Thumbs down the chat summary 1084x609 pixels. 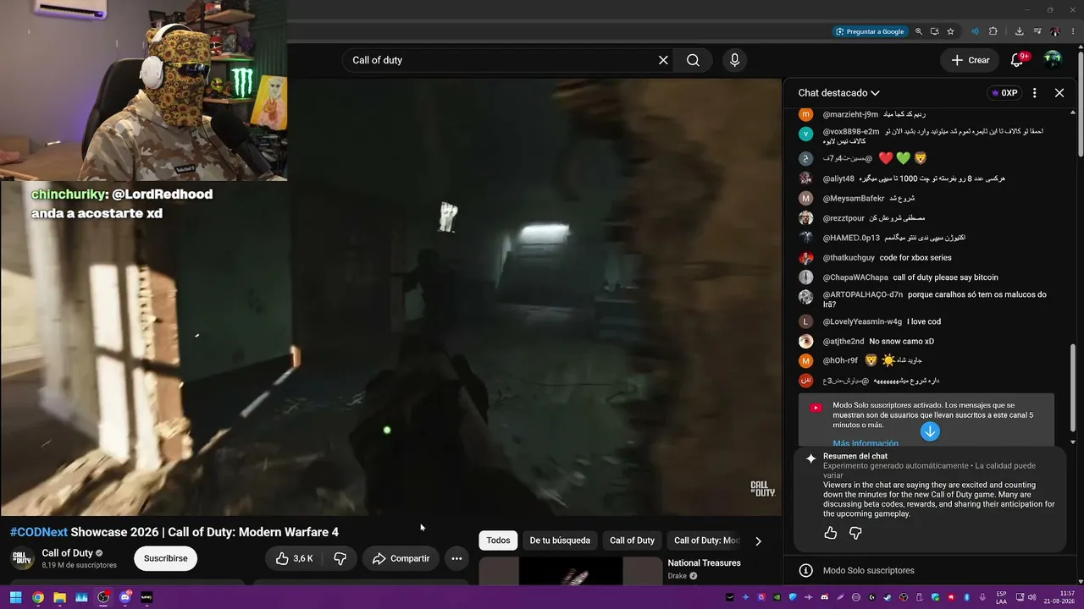click(x=855, y=533)
